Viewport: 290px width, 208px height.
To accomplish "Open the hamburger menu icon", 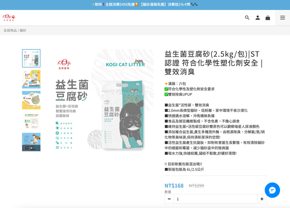I will 283,18.
